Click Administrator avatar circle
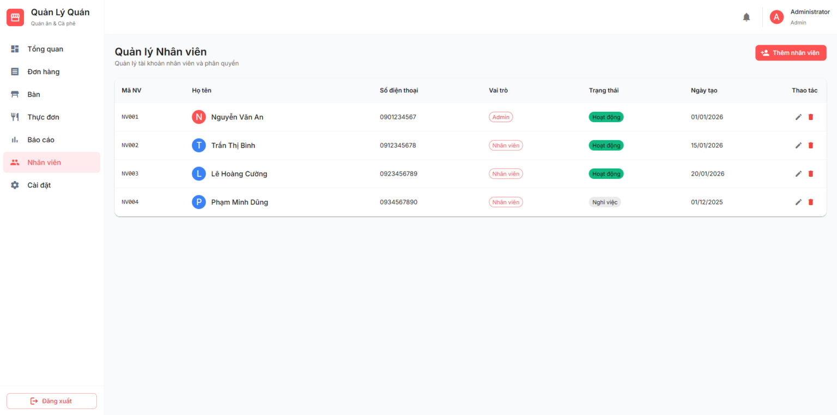Image resolution: width=837 pixels, height=415 pixels. coord(777,17)
